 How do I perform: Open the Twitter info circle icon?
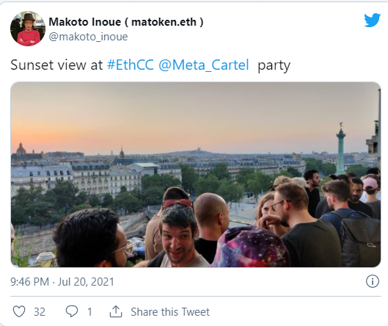[373, 281]
